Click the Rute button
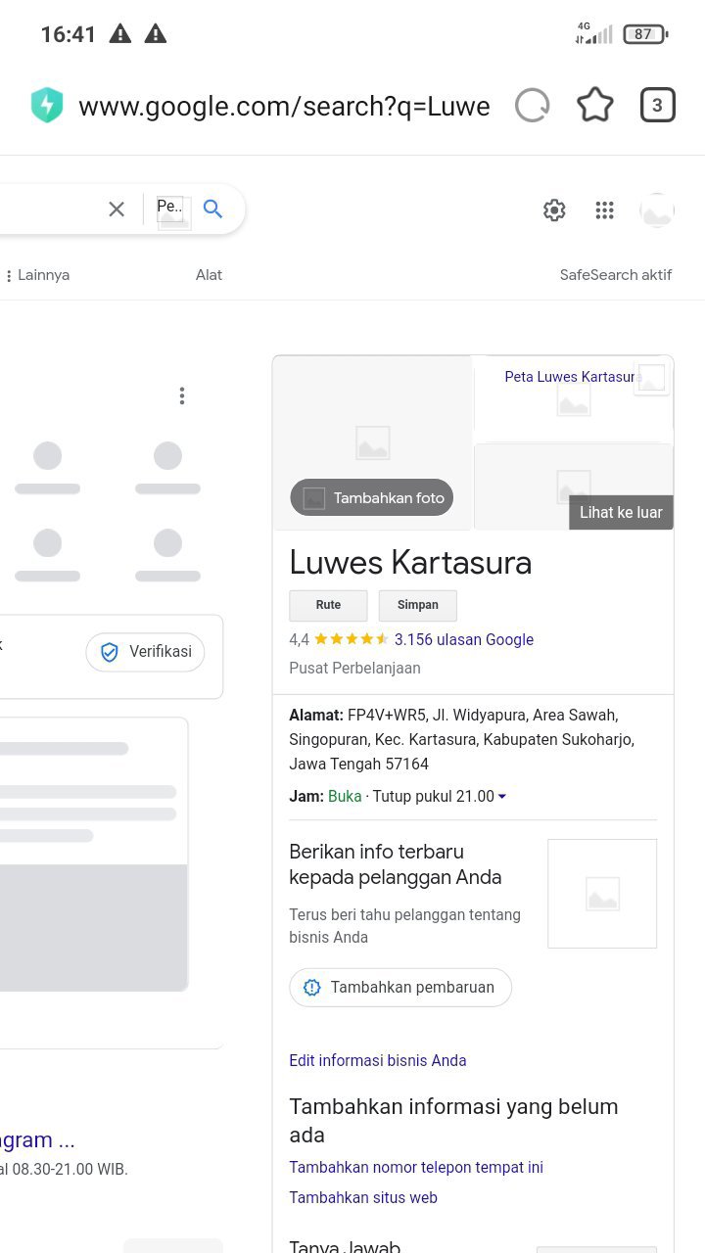 click(328, 605)
